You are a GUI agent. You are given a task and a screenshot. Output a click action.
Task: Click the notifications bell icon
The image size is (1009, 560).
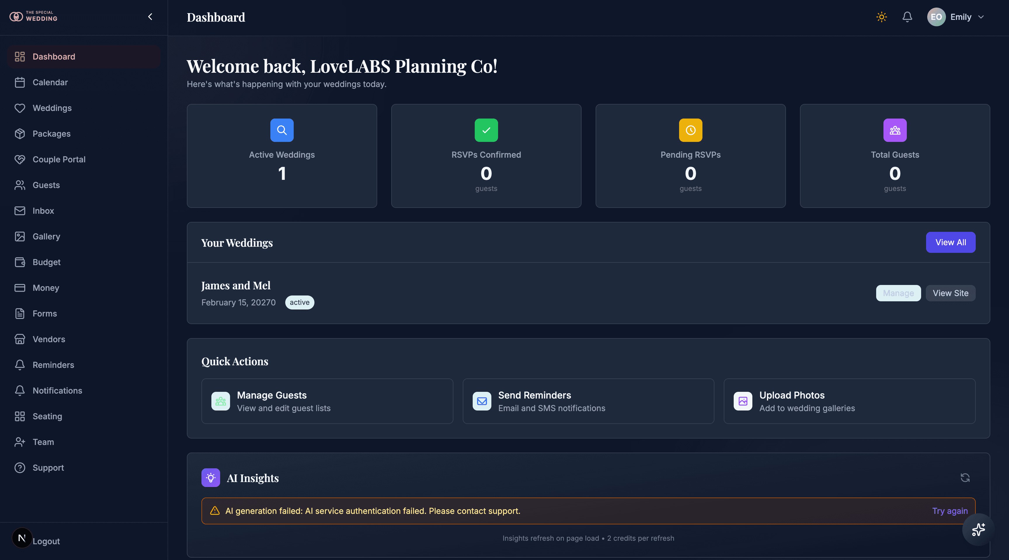point(907,17)
